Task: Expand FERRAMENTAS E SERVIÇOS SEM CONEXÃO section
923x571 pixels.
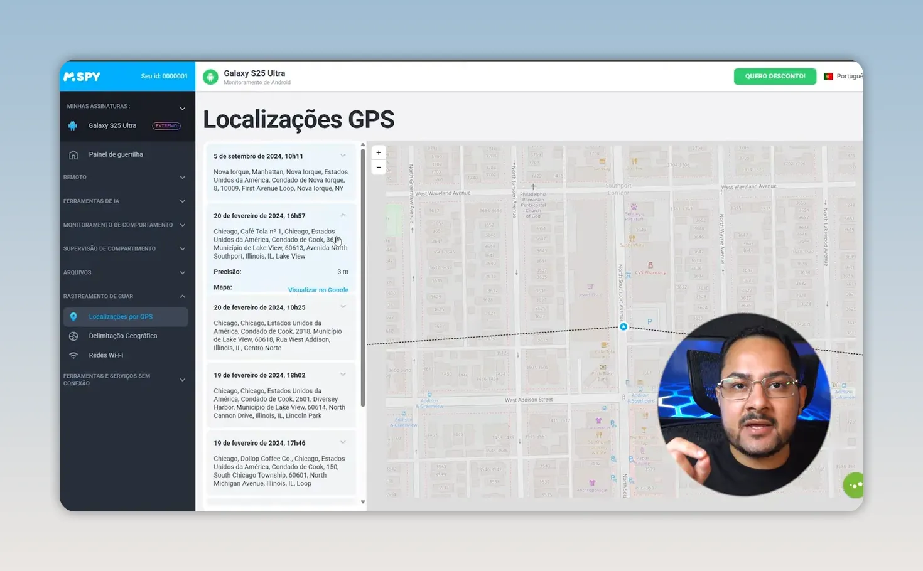Action: (x=183, y=380)
